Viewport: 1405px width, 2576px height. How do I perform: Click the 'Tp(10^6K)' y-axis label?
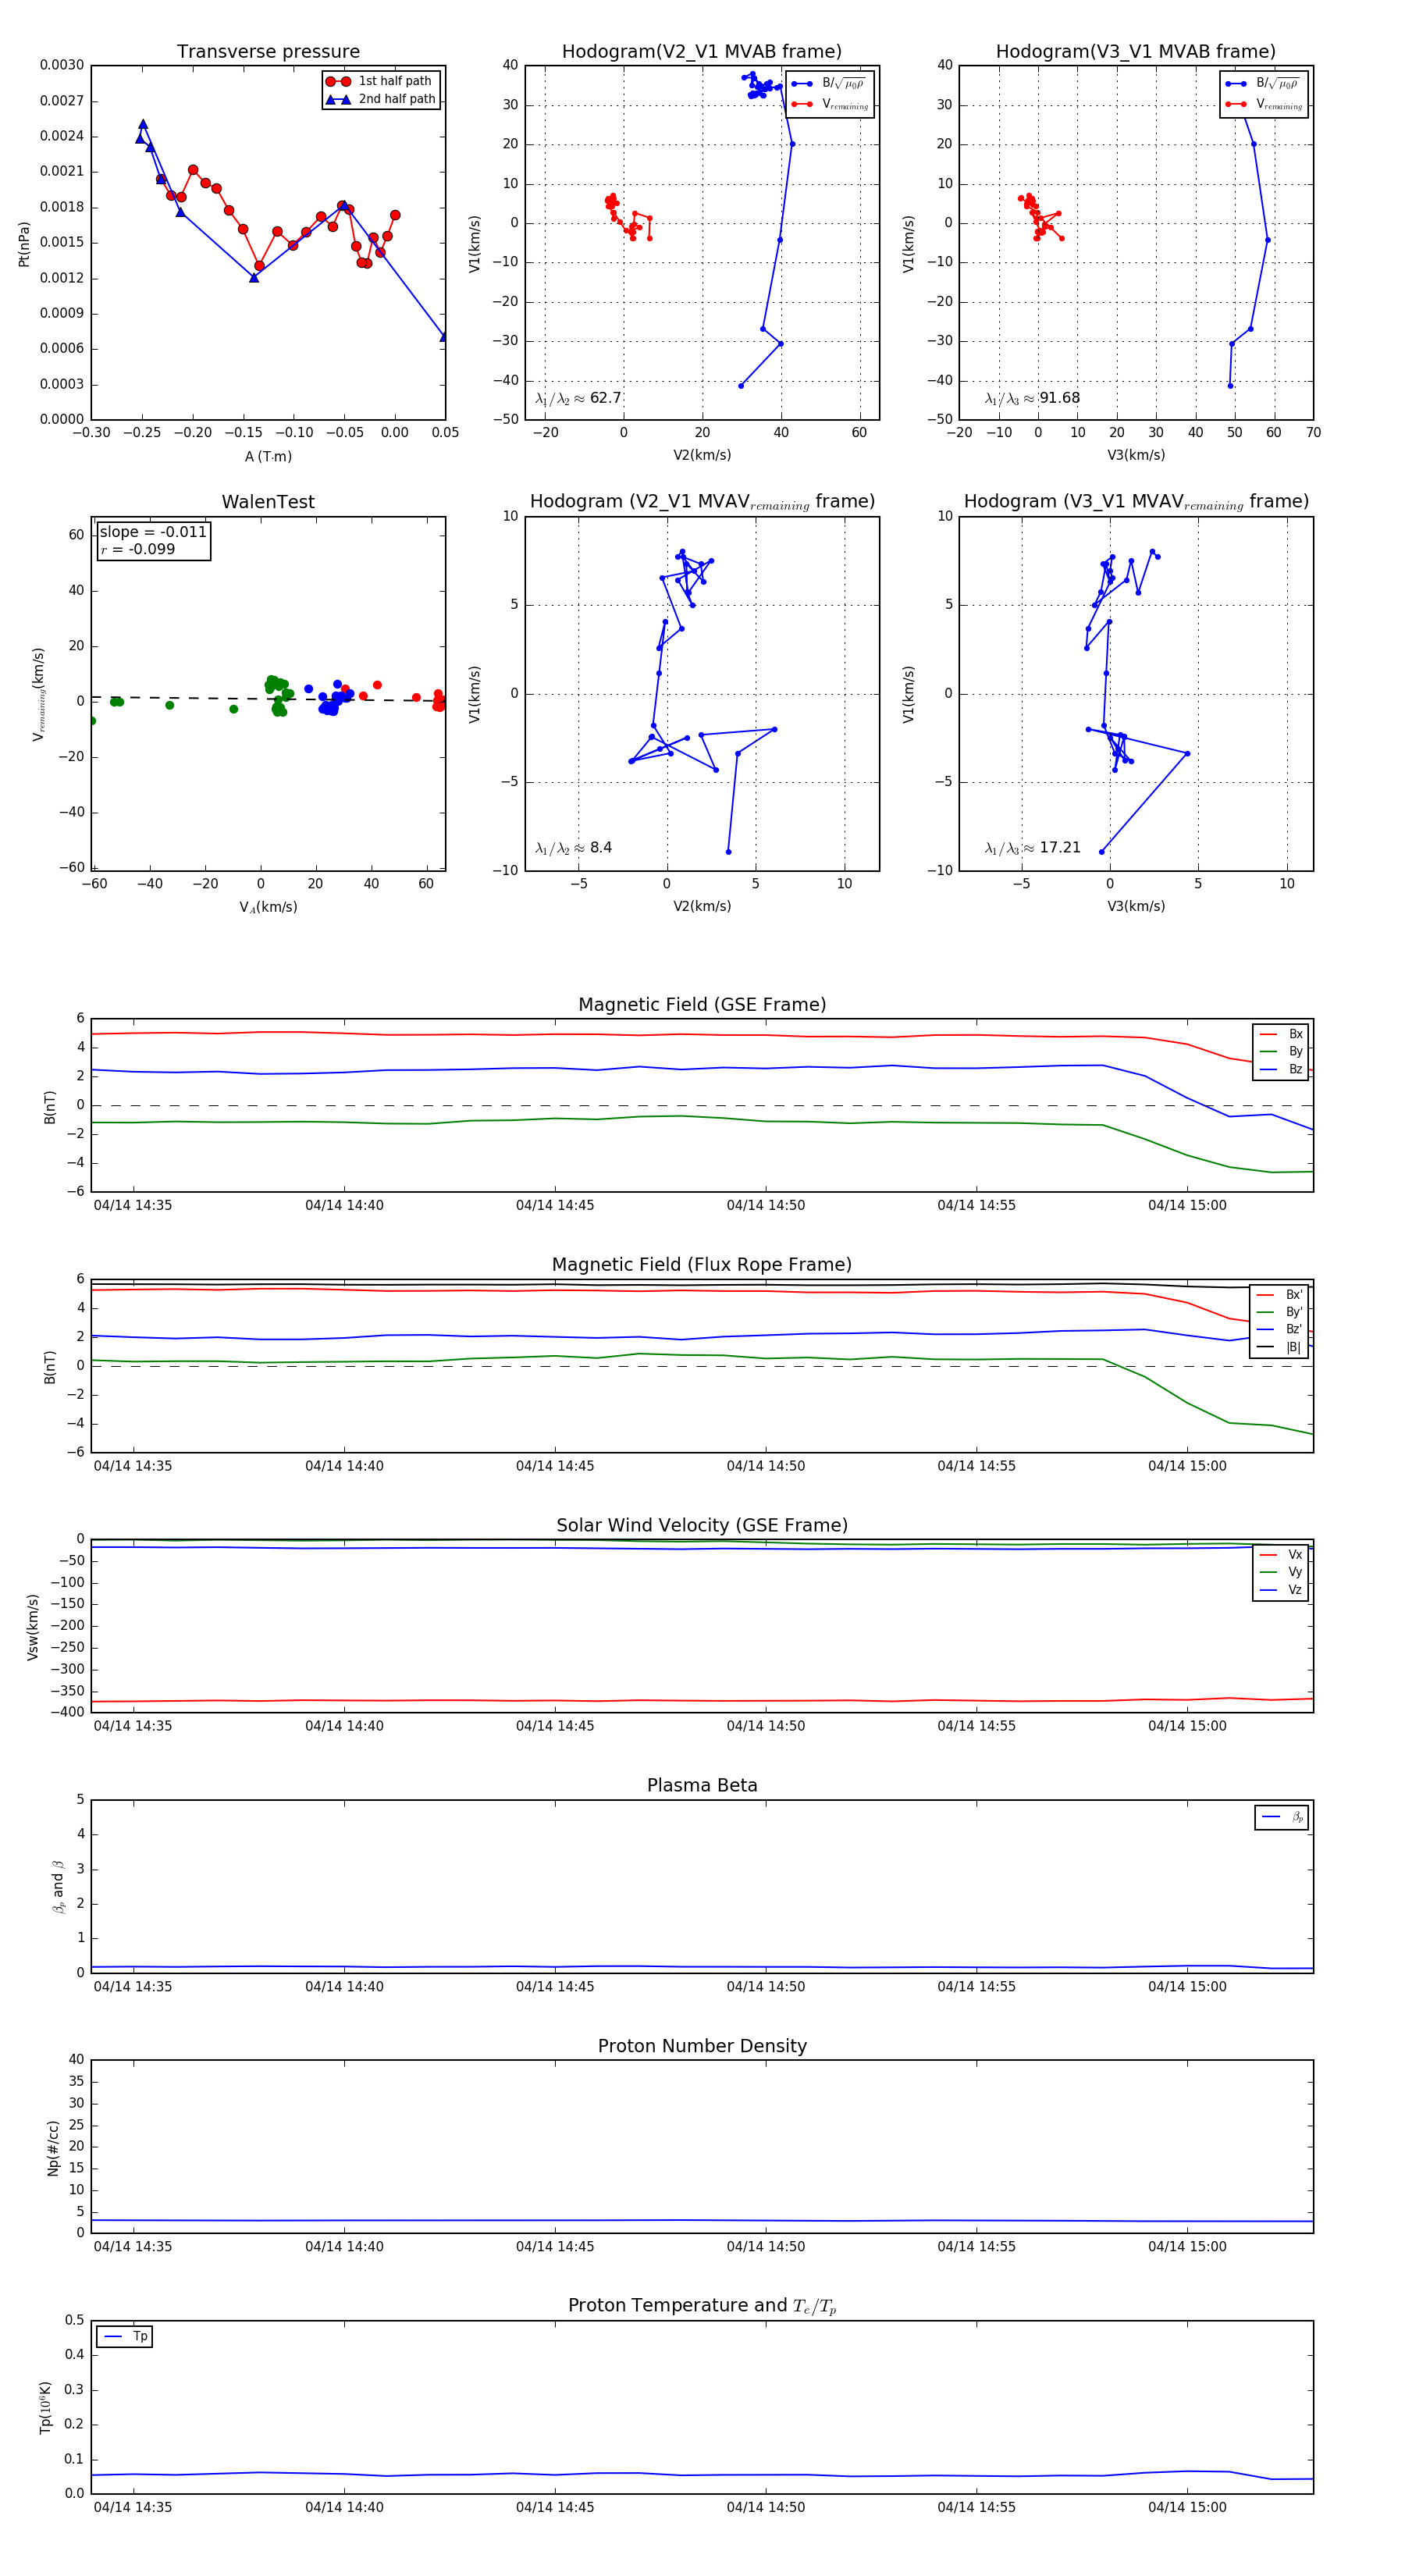[45, 2407]
